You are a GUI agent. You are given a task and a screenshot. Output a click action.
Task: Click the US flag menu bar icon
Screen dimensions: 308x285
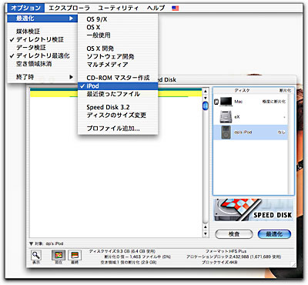(x=176, y=8)
